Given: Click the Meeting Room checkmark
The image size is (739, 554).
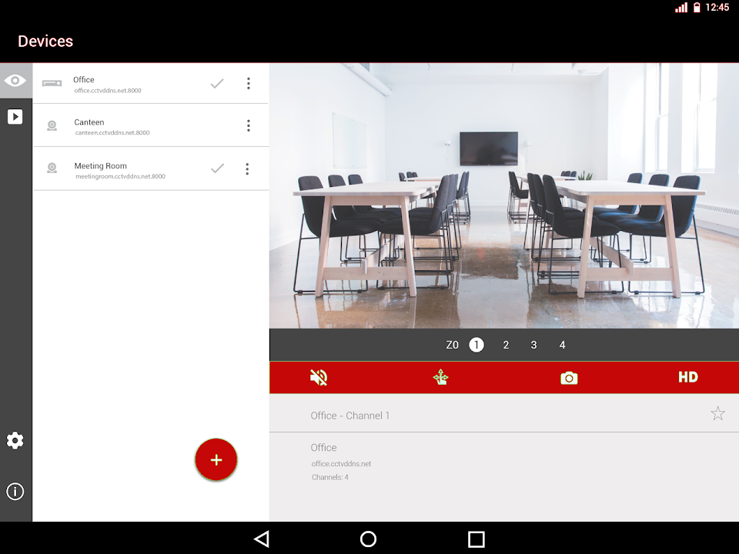Looking at the screenshot, I should pos(218,169).
